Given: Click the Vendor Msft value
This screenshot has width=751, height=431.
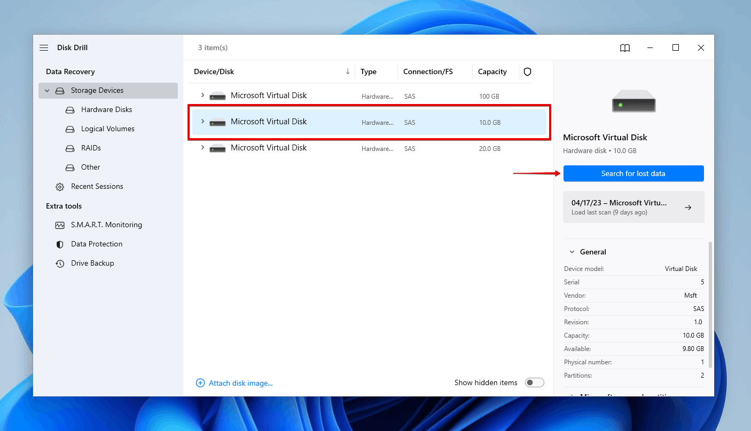Looking at the screenshot, I should 690,296.
